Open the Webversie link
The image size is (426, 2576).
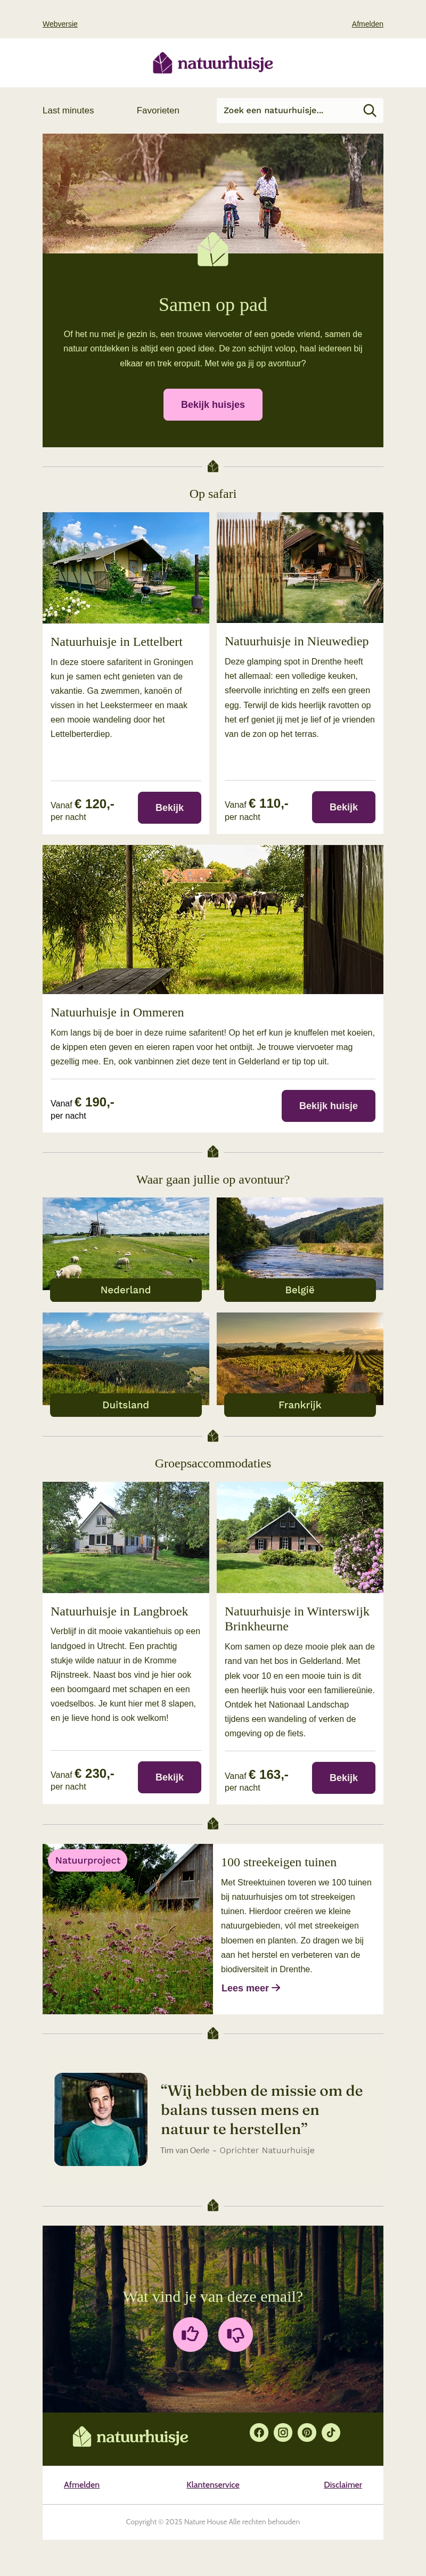pyautogui.click(x=60, y=24)
